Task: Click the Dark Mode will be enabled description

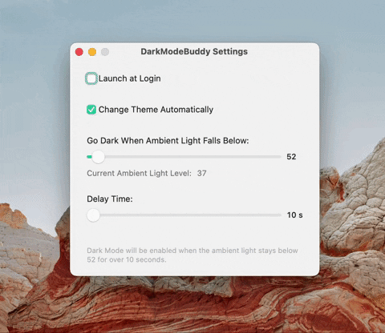Action: coord(192,255)
